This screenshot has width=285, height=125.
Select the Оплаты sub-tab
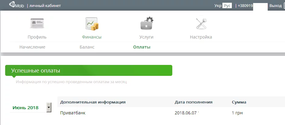pos(142,47)
